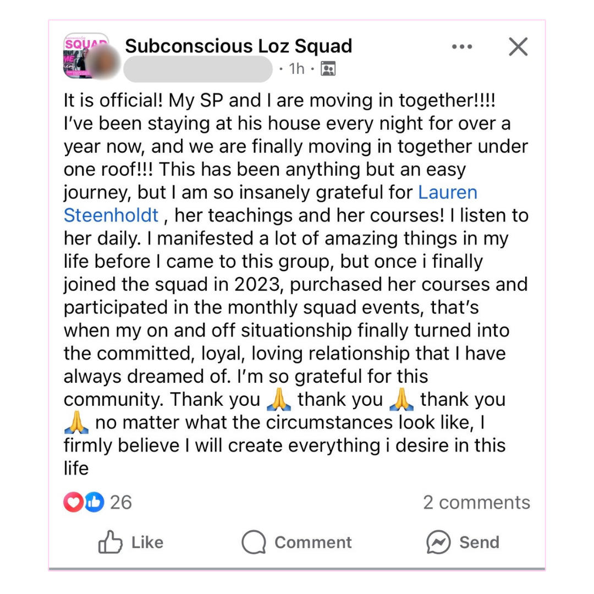Viewport: 594px width, 594px height.
Task: Click the blue thumbs-up reaction icon
Action: (94, 502)
